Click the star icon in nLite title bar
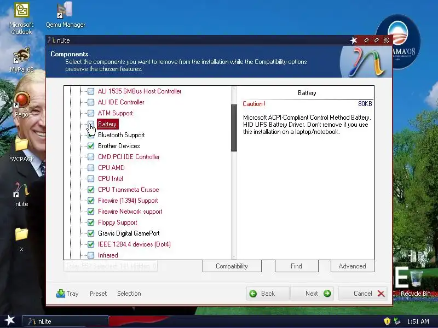The image size is (438, 328). point(354,40)
